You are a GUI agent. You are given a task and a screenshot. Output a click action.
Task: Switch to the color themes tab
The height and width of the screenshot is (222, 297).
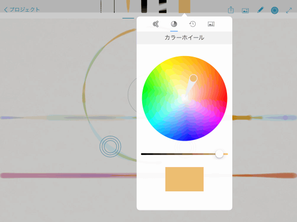click(155, 24)
